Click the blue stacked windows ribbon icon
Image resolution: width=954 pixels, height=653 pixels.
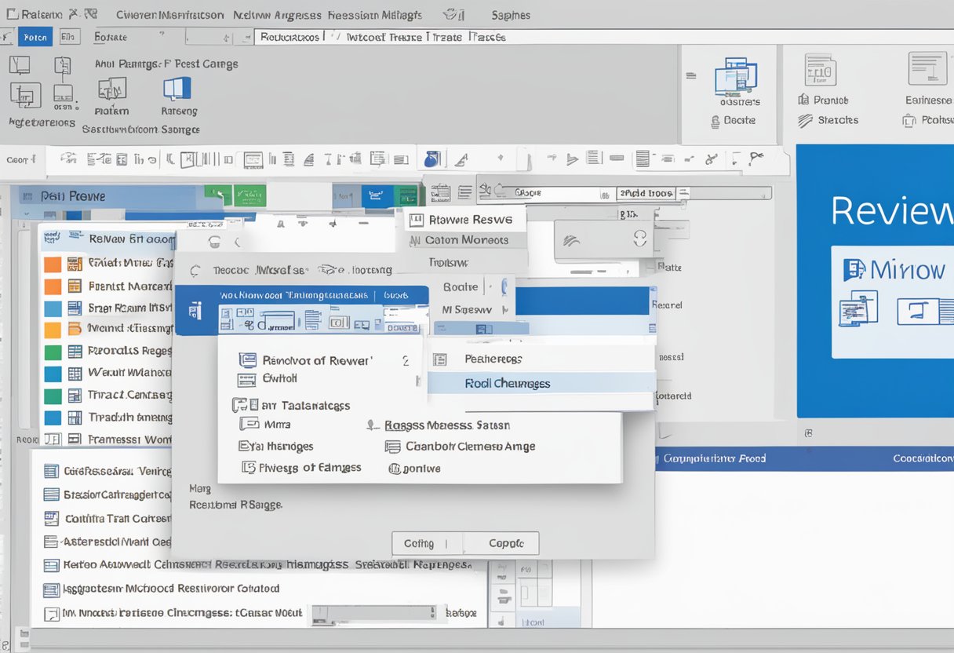point(736,77)
